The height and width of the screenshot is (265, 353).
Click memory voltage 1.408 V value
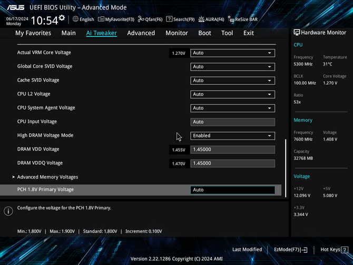(x=330, y=140)
